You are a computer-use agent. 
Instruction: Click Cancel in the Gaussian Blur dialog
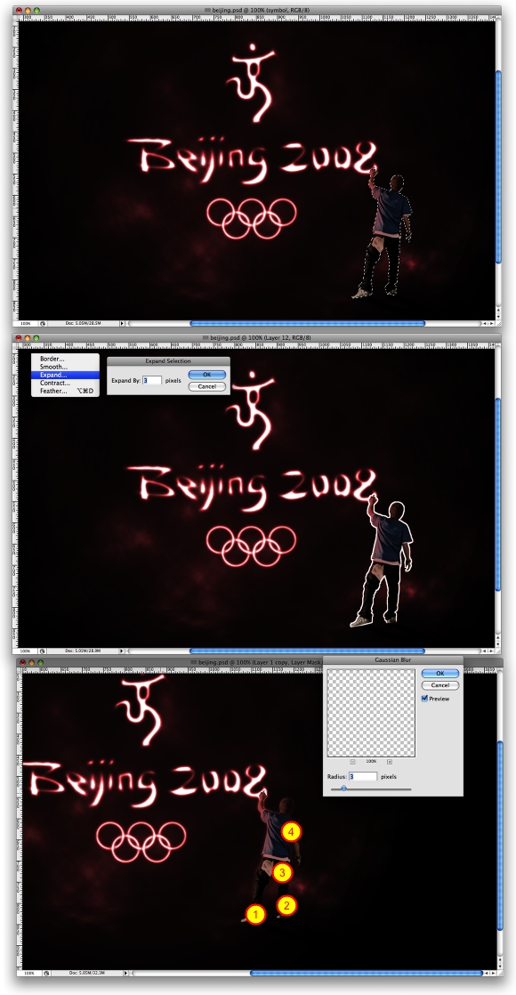(x=439, y=685)
